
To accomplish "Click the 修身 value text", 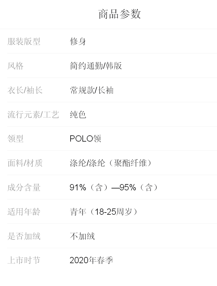I will (x=78, y=42).
